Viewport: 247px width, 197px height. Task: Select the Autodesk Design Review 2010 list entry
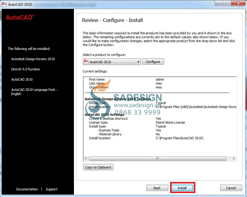33,59
